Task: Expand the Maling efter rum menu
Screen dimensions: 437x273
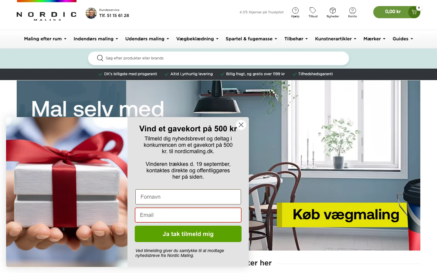Action: (45, 39)
